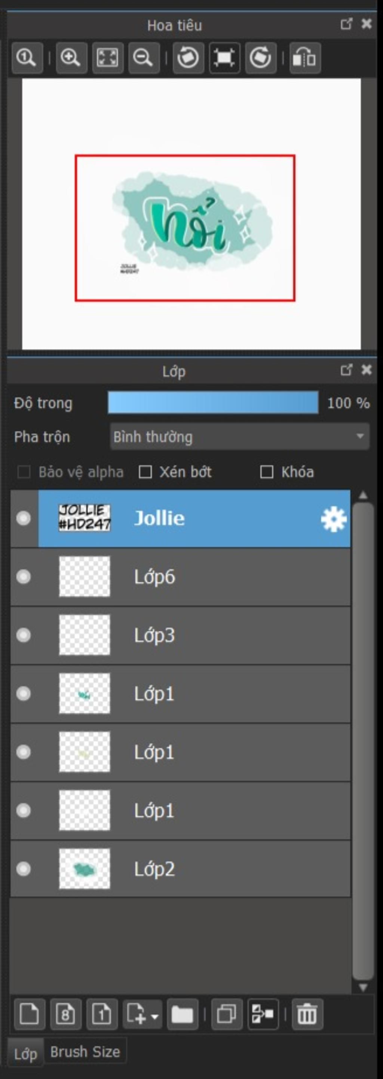Click the zoom in magnifier icon
The width and height of the screenshot is (383, 1079).
tap(71, 58)
